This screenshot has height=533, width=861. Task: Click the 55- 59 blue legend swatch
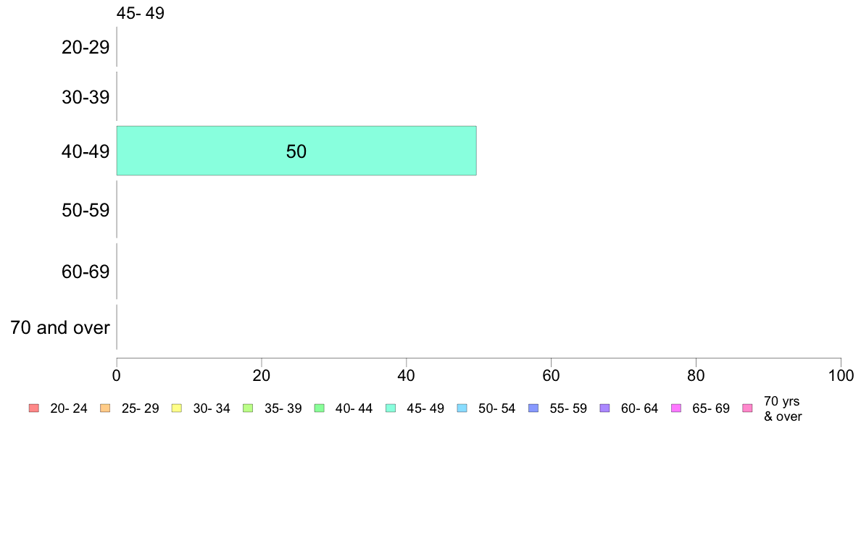point(533,408)
